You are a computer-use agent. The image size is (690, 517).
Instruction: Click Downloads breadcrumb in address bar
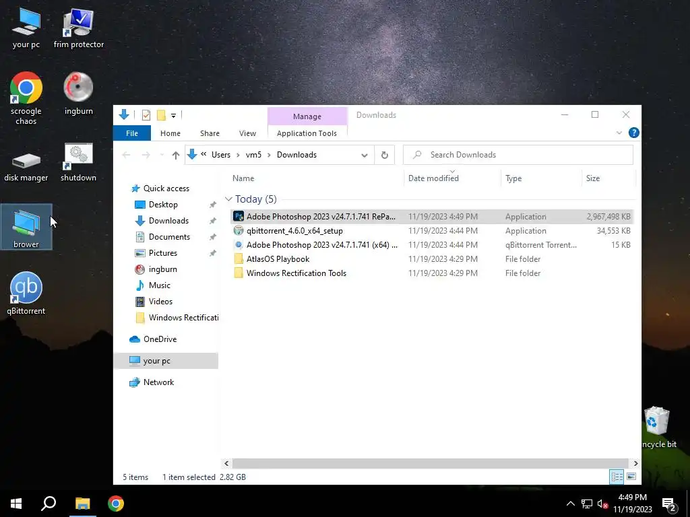[x=296, y=155]
